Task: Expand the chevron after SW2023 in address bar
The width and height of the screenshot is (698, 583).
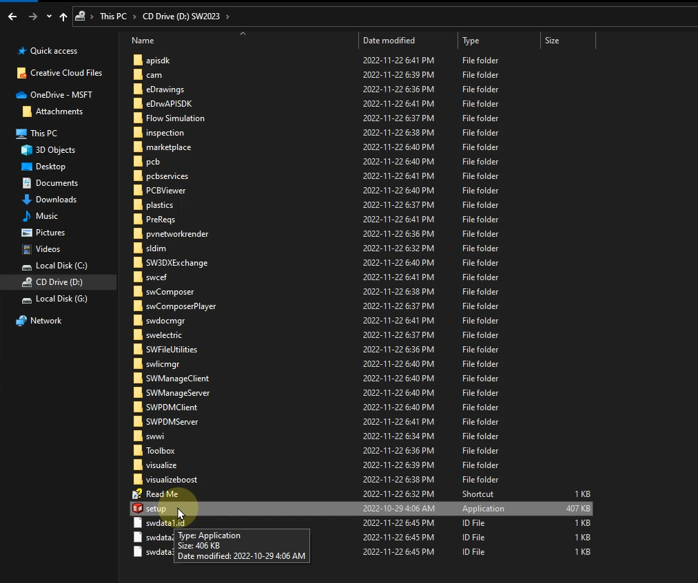Action: [x=227, y=16]
